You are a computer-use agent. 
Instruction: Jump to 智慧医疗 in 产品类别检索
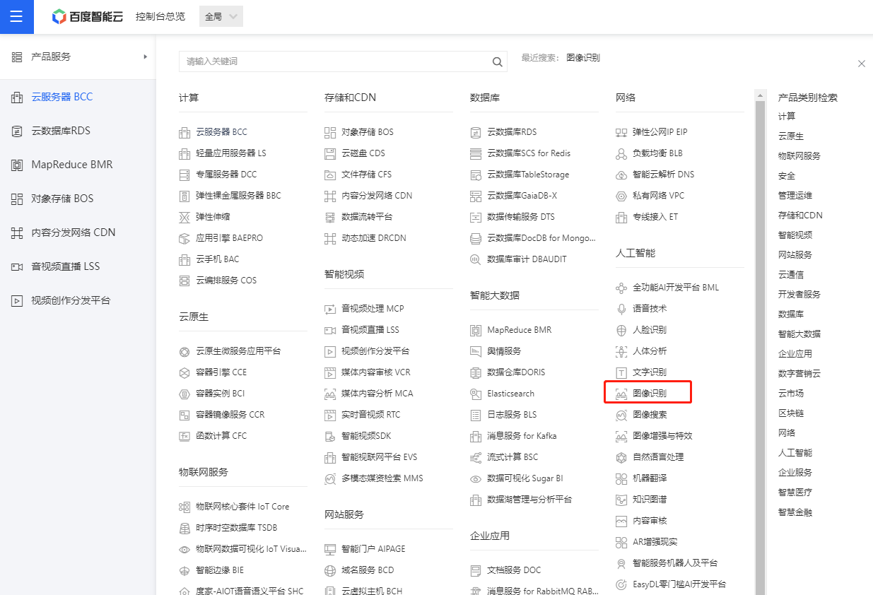pos(795,492)
